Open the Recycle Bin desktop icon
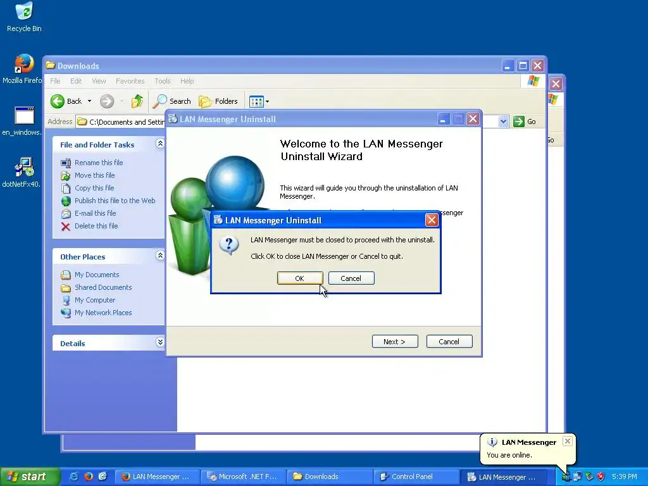Viewport: 648px width, 486px height. [24, 17]
